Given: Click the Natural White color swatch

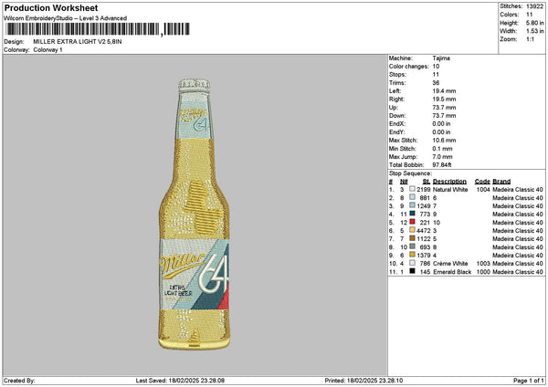Looking at the screenshot, I should [413, 189].
